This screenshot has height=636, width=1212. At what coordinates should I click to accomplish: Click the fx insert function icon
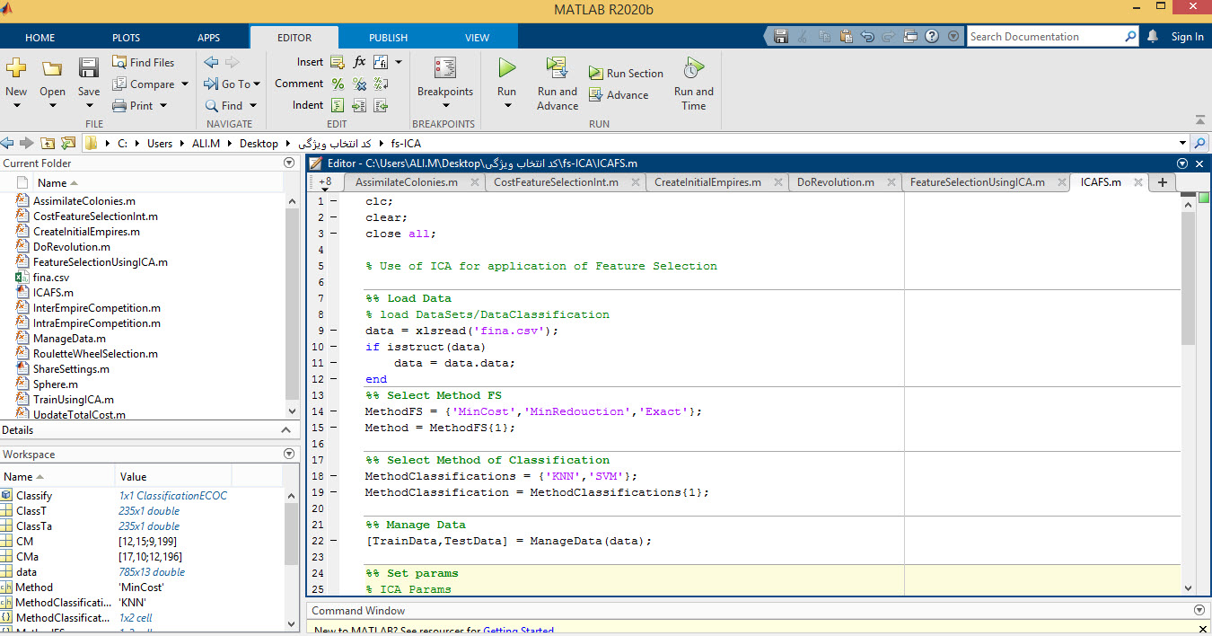360,62
